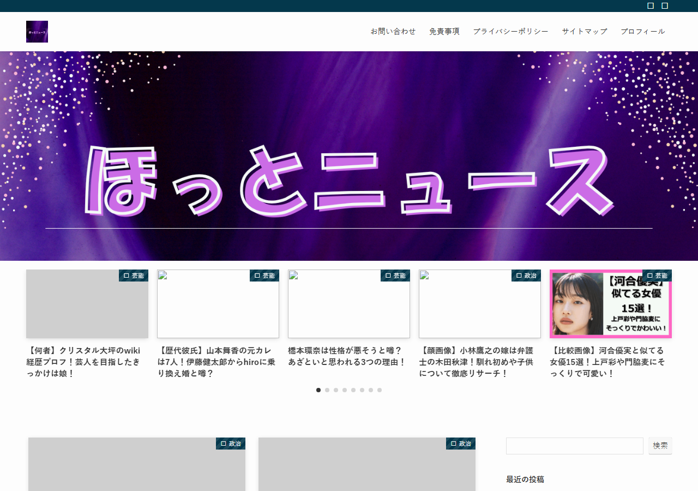The image size is (698, 491).
Task: Focus the sidebar search input field
Action: tap(575, 446)
